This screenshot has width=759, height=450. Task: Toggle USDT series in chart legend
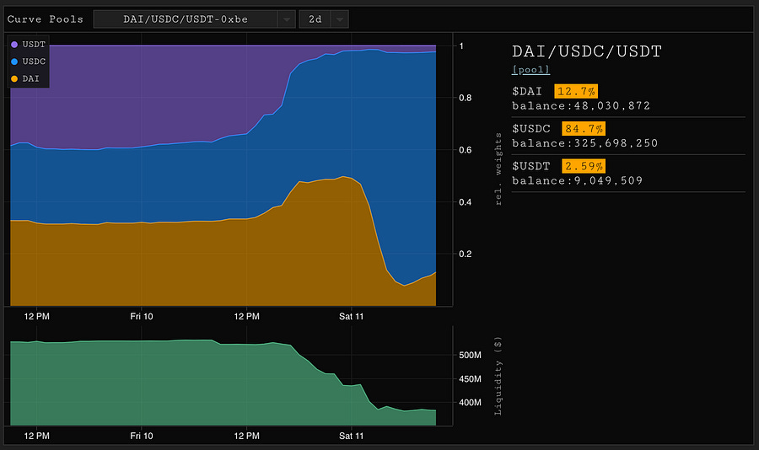pos(29,45)
